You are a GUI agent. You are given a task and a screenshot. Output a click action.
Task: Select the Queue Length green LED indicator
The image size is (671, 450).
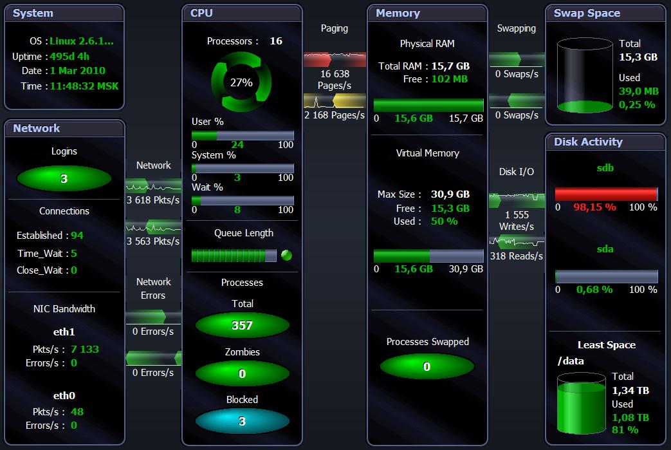287,256
